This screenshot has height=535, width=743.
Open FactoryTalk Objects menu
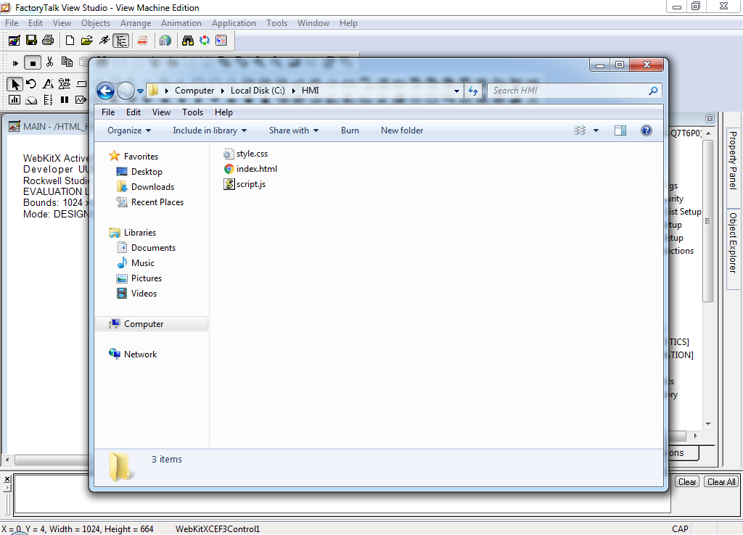click(96, 23)
